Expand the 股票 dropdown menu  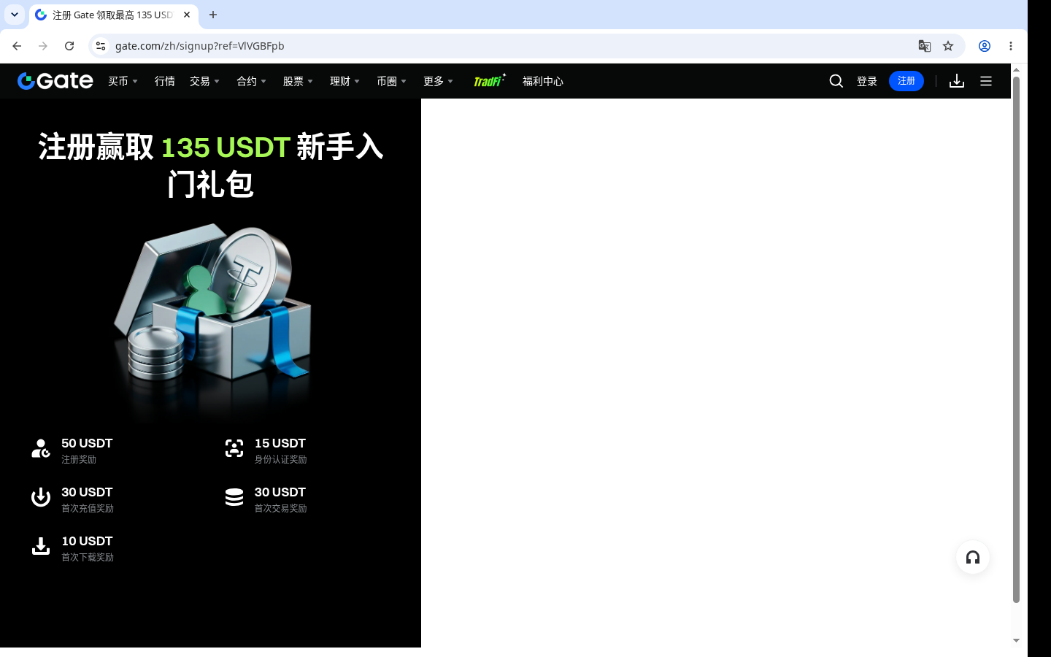coord(299,81)
